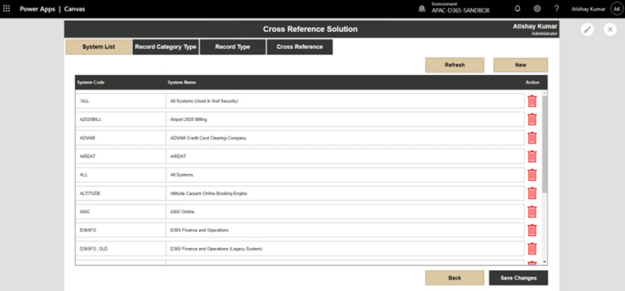The image size is (625, 291).
Task: Click the APAC-D365-SANDBOX environment name
Action: 460,11
